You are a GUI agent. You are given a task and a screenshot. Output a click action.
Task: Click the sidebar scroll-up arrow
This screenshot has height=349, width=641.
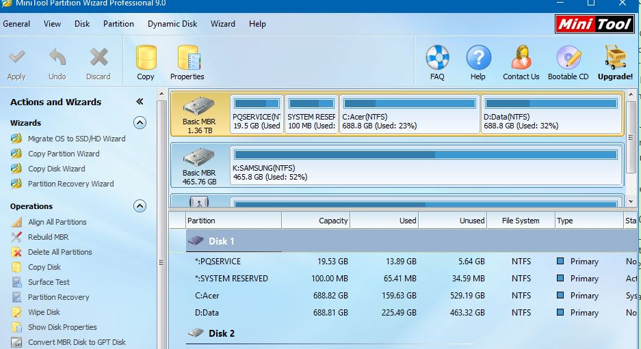point(161,94)
